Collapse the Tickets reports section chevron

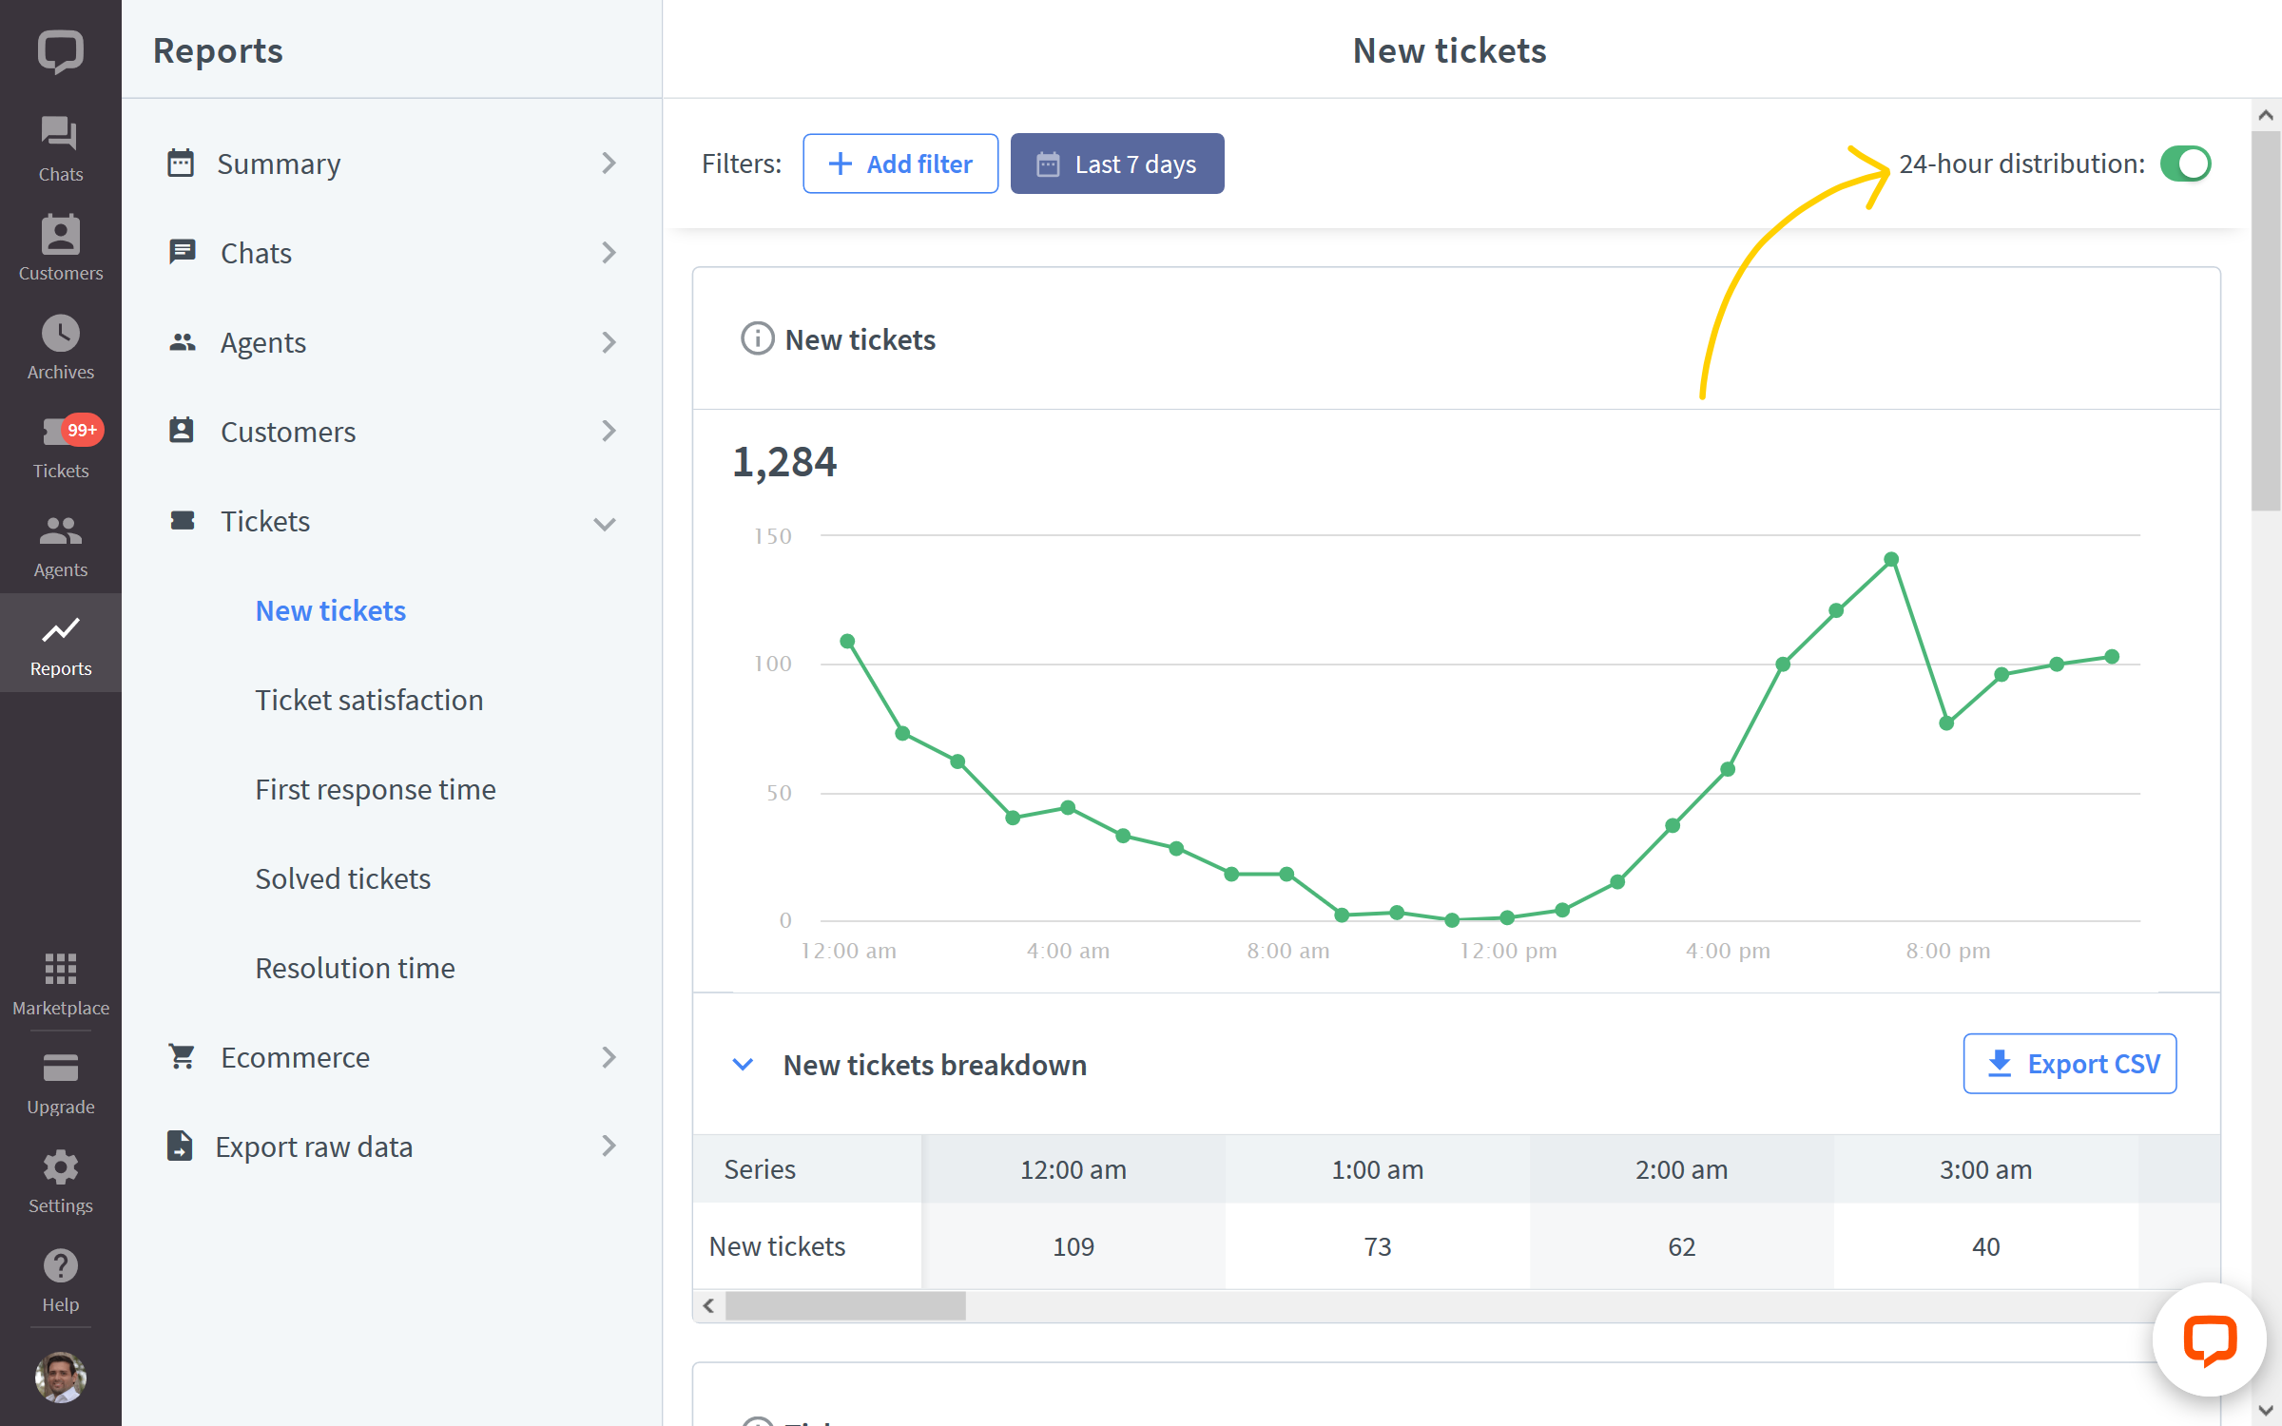click(605, 523)
